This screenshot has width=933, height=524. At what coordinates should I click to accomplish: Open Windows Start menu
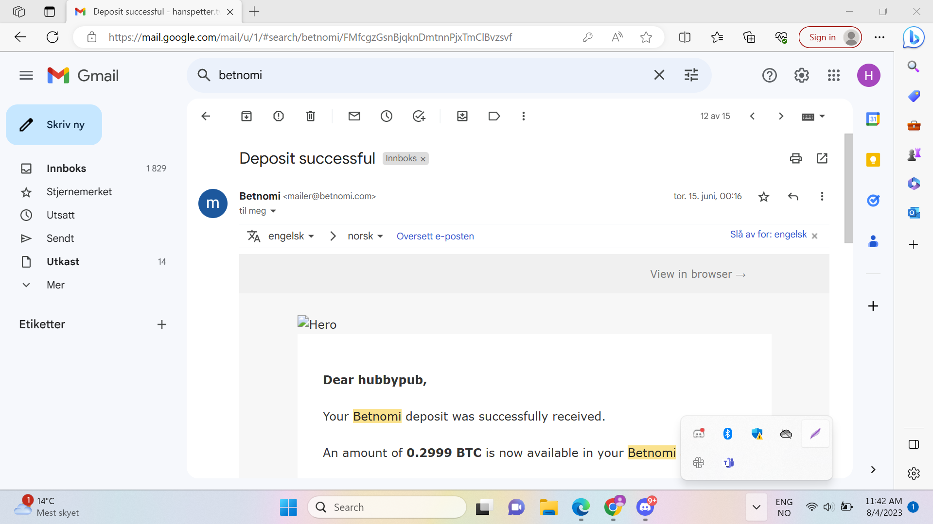(288, 507)
